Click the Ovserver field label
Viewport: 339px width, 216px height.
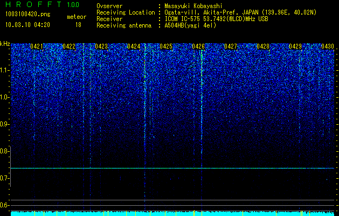[x=109, y=6]
